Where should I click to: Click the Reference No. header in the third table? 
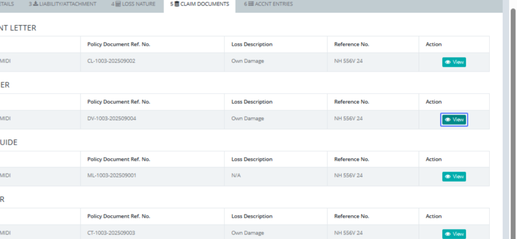[x=351, y=159]
